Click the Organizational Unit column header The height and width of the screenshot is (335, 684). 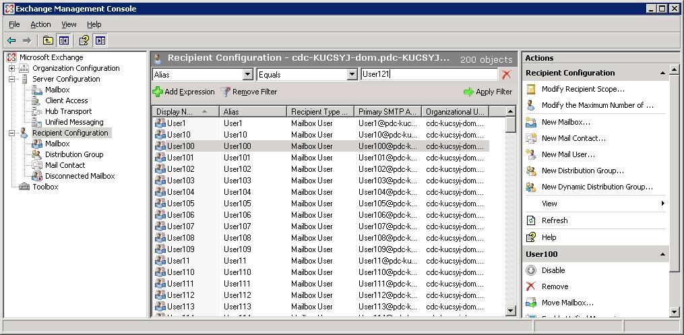[x=455, y=112]
